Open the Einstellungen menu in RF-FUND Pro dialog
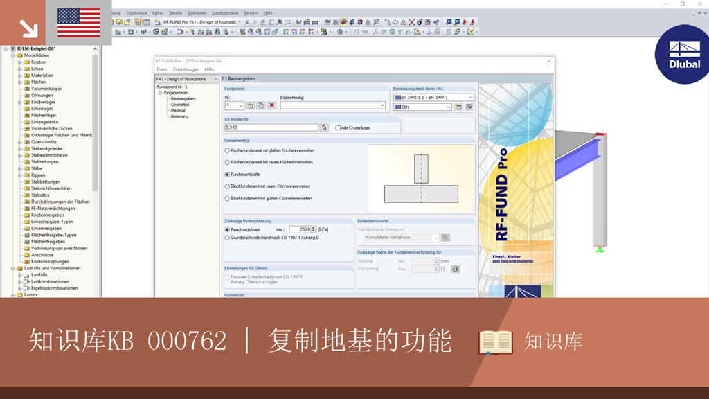Screen dimensions: 709x399 pos(186,69)
